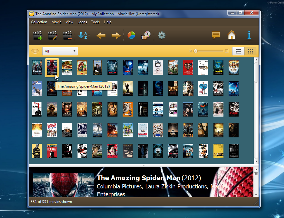284x218 pixels.
Task: Open the View menu
Action: 69,22
